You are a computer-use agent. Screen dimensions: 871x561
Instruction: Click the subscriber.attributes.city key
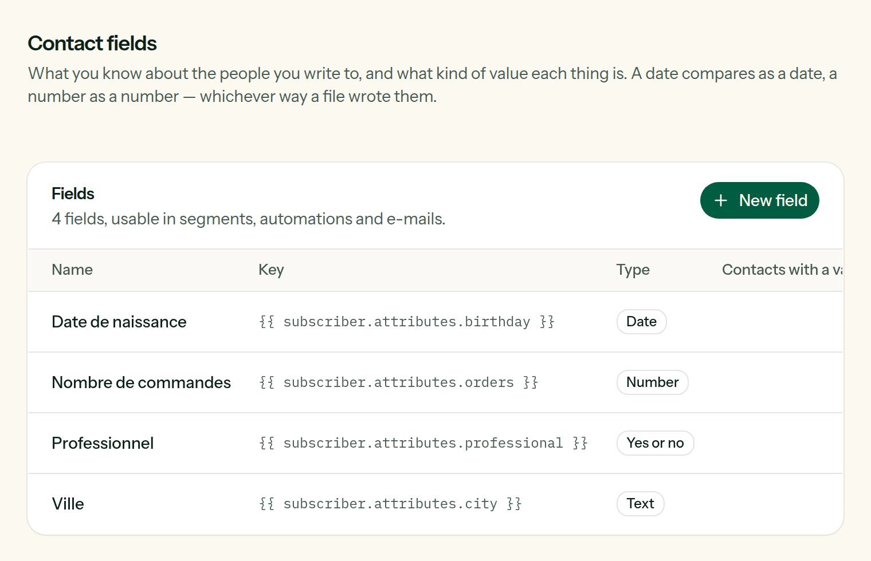pos(390,504)
